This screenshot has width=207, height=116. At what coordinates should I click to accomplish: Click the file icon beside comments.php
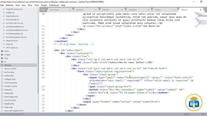(2, 83)
